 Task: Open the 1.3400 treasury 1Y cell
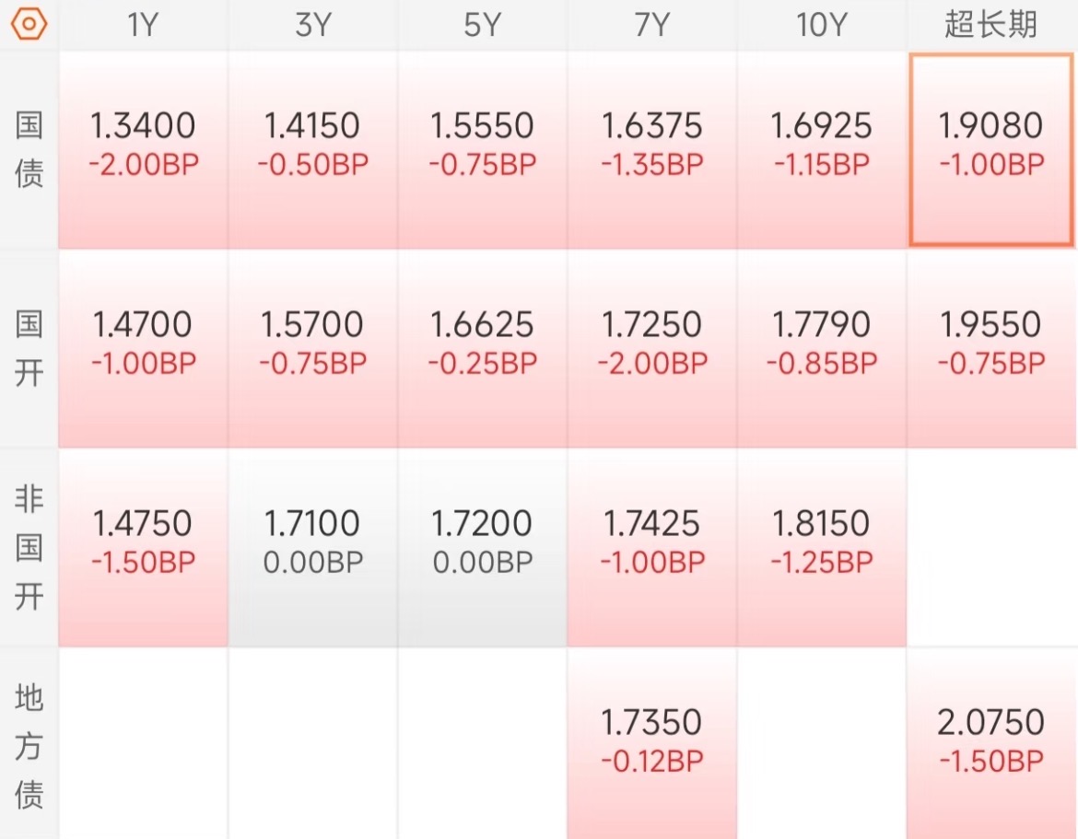(x=143, y=150)
